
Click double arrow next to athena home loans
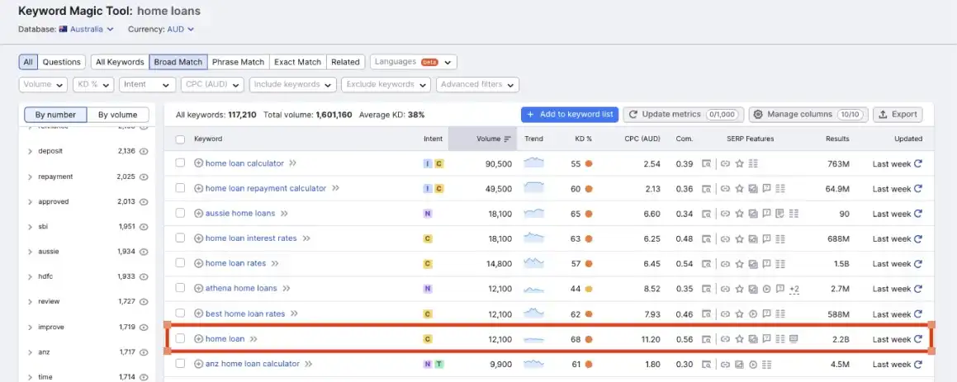[287, 289]
